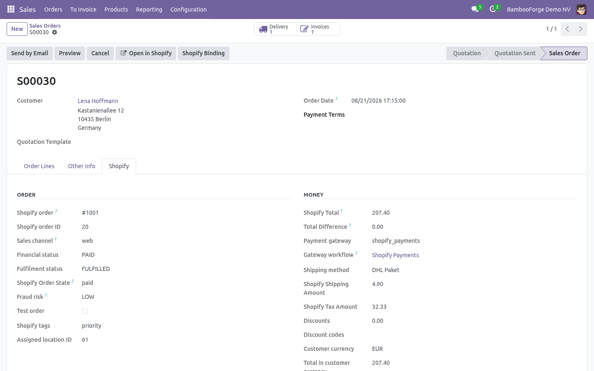Screen dimensions: 594x371
Task: Open the user avatar menu
Action: click(581, 9)
